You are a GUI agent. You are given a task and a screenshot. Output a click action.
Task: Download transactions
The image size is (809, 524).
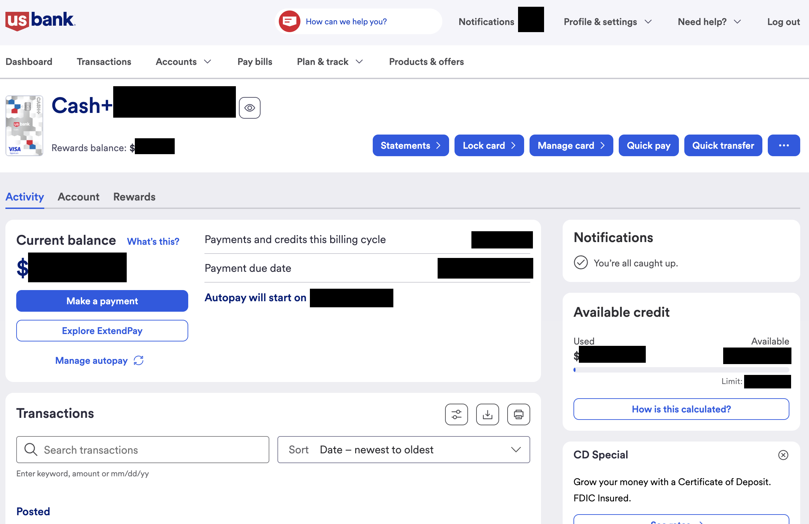pos(487,414)
